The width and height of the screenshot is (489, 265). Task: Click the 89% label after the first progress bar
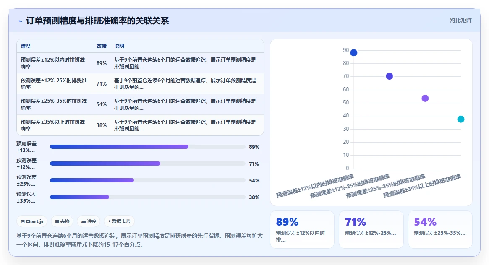[x=254, y=147]
